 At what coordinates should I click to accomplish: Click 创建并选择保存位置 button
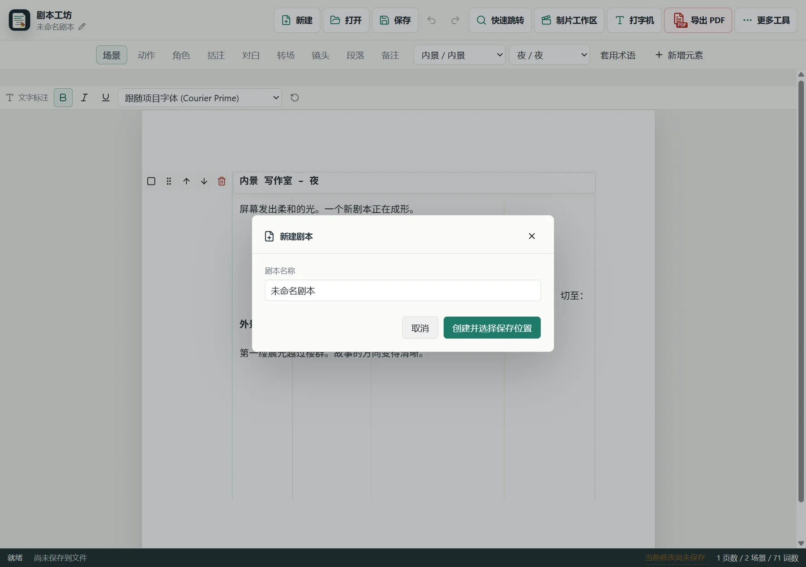click(x=492, y=328)
